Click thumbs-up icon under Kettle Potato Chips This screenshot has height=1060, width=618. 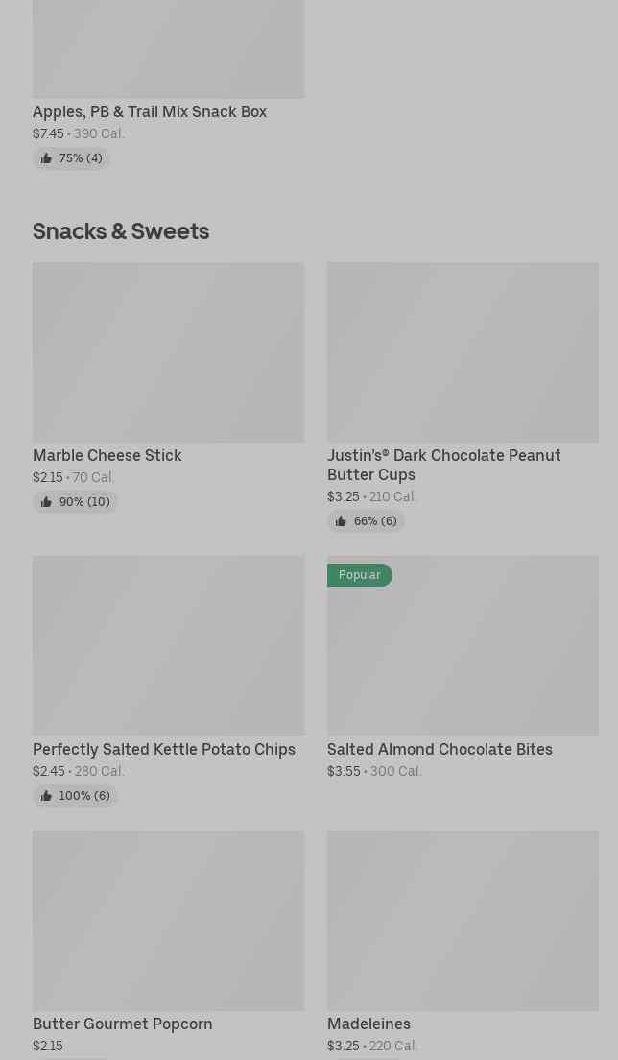pos(46,796)
